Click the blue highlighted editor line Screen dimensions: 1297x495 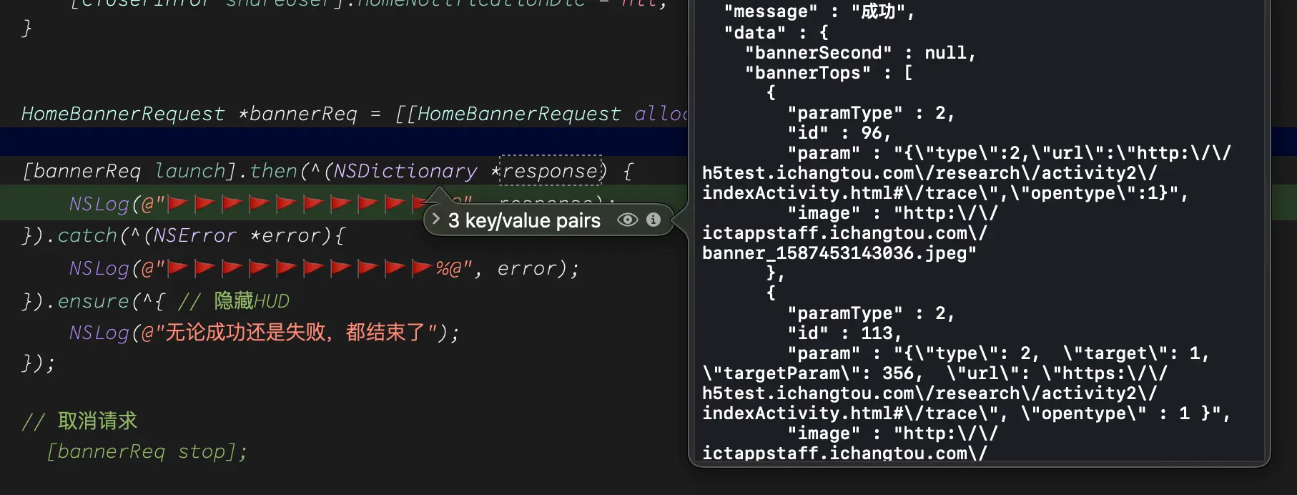(343, 142)
